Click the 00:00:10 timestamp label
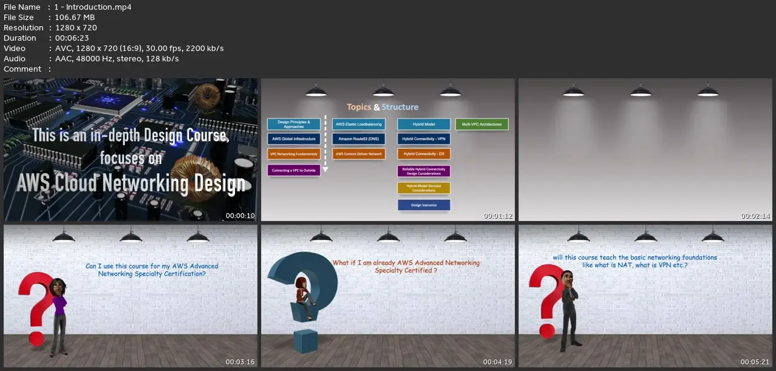The image size is (776, 371). pyautogui.click(x=240, y=216)
